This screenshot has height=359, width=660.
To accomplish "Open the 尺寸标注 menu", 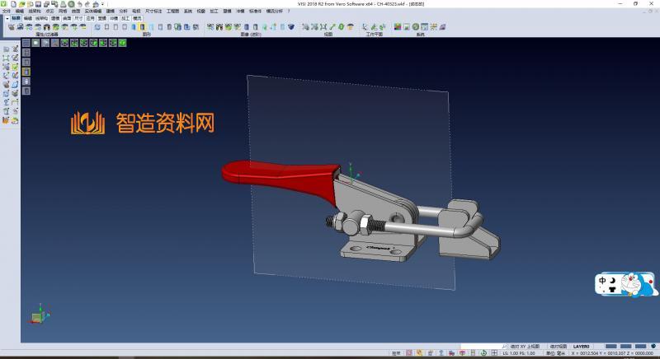I will 153,11.
